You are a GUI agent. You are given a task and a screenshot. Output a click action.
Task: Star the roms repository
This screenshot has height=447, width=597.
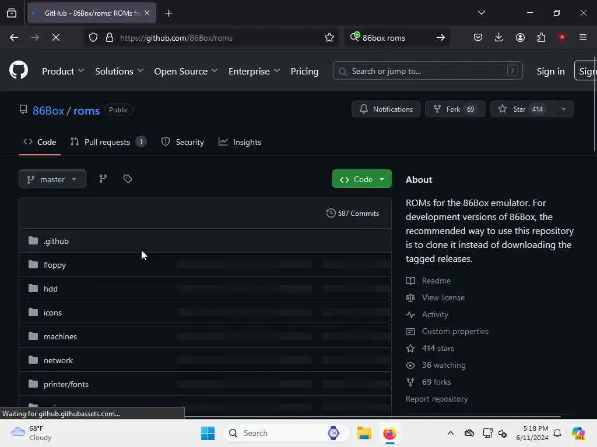(x=522, y=109)
